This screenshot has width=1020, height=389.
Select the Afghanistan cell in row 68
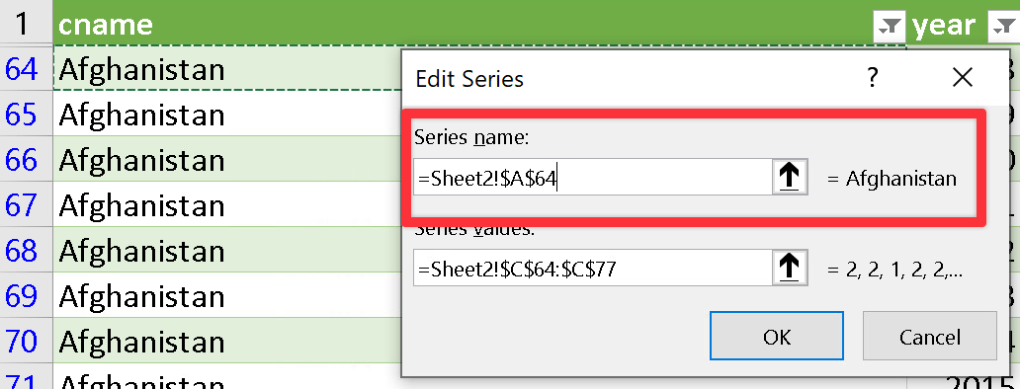[x=227, y=250]
